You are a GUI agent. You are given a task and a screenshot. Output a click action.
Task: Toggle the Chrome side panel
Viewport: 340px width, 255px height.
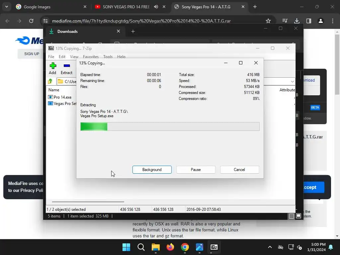[x=309, y=21]
